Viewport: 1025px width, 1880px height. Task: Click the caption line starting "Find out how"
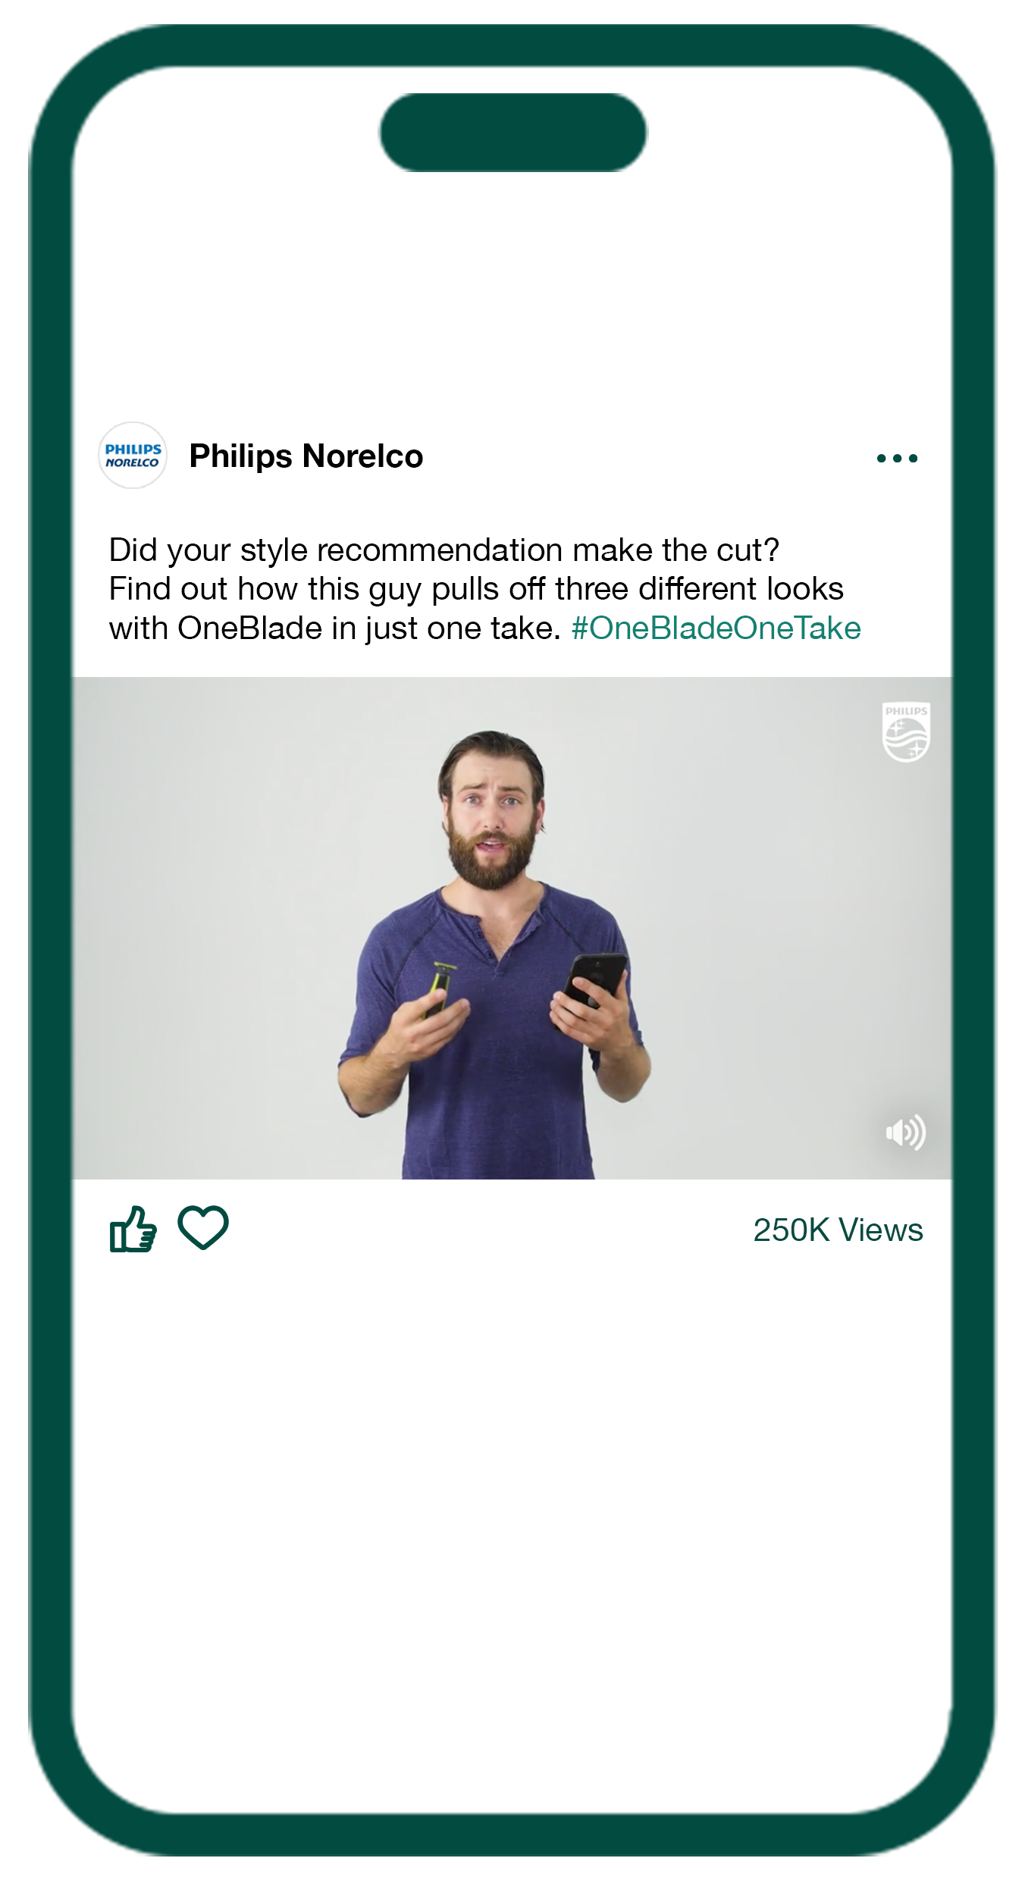click(476, 589)
